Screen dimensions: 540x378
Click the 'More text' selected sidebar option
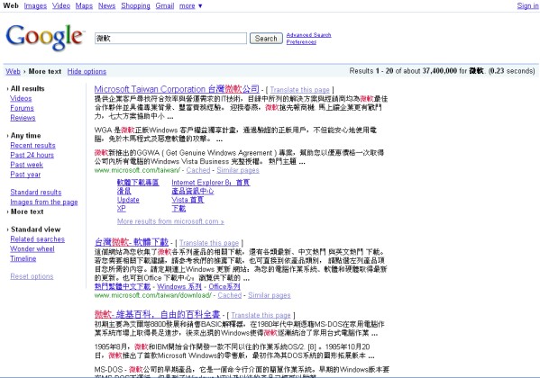coord(27,211)
